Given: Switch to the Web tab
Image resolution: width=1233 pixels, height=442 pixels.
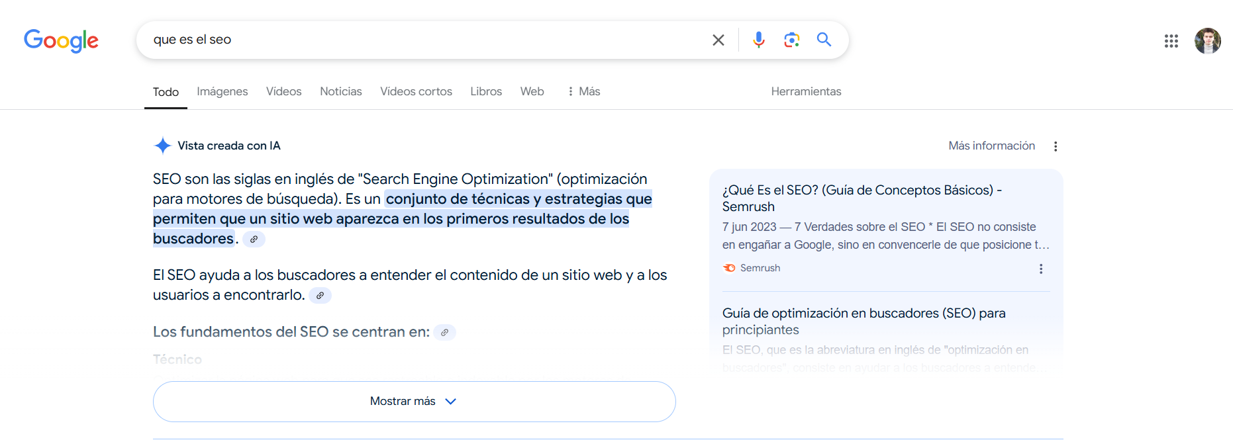Looking at the screenshot, I should click(x=532, y=91).
